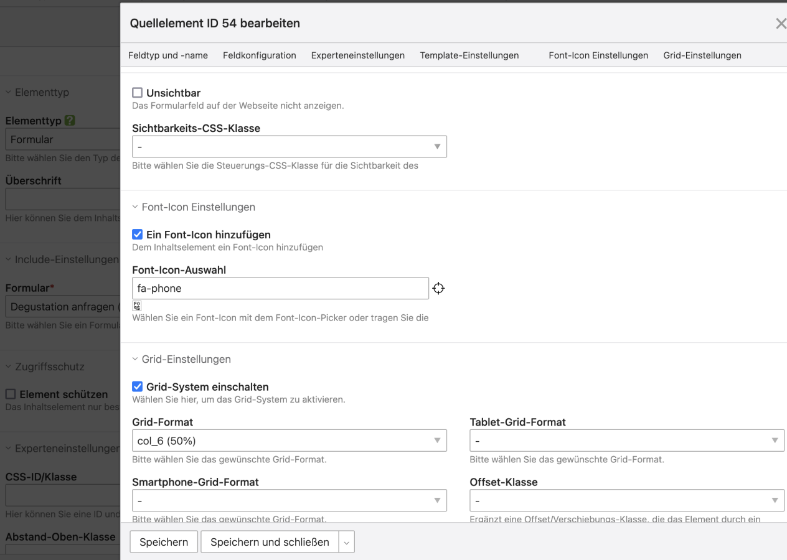Image resolution: width=787 pixels, height=560 pixels.
Task: Toggle the Unsichtbar checkbox
Action: tap(138, 93)
